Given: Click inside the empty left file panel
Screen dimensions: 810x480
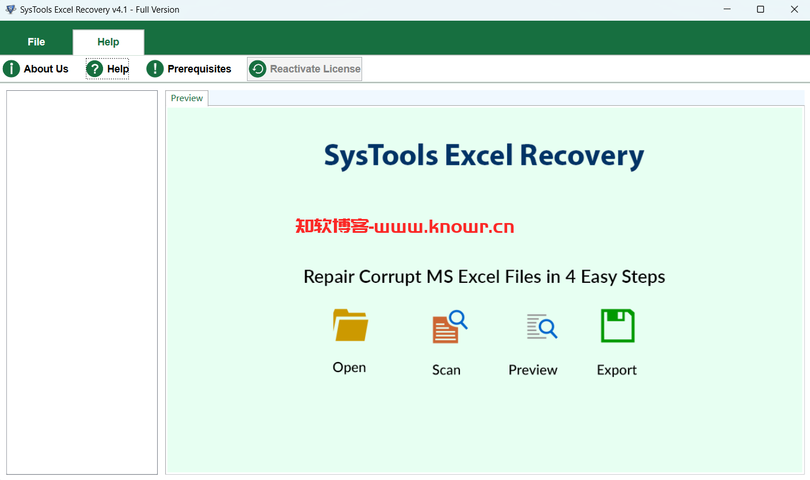Looking at the screenshot, I should coord(82,282).
